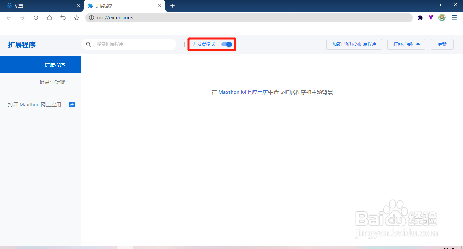Open the home page icon
The height and width of the screenshot is (249, 463).
[x=49, y=18]
